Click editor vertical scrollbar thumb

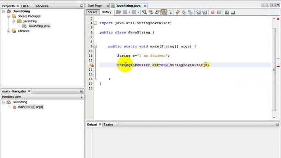[274, 69]
